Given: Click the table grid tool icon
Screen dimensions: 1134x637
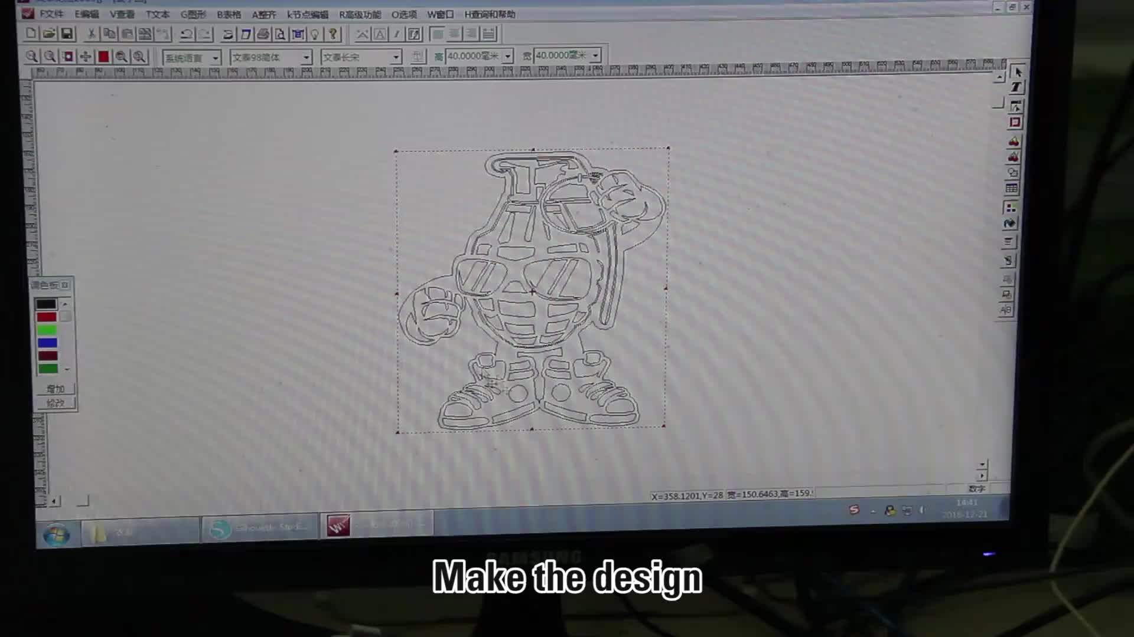Looking at the screenshot, I should click(x=1011, y=189).
